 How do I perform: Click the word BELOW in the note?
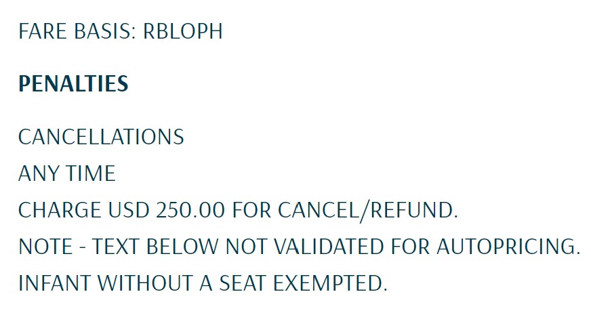182,247
